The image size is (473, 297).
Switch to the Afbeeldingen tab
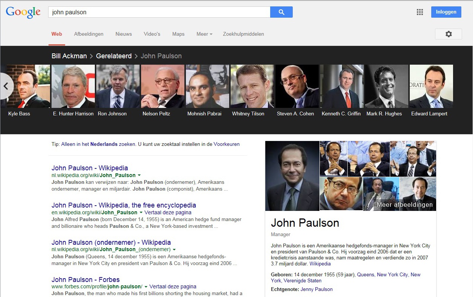89,34
